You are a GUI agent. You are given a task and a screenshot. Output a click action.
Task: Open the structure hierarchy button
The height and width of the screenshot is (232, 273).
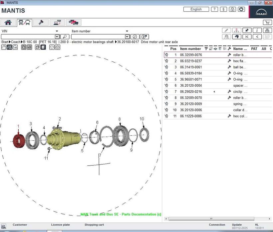pyautogui.click(x=237, y=30)
